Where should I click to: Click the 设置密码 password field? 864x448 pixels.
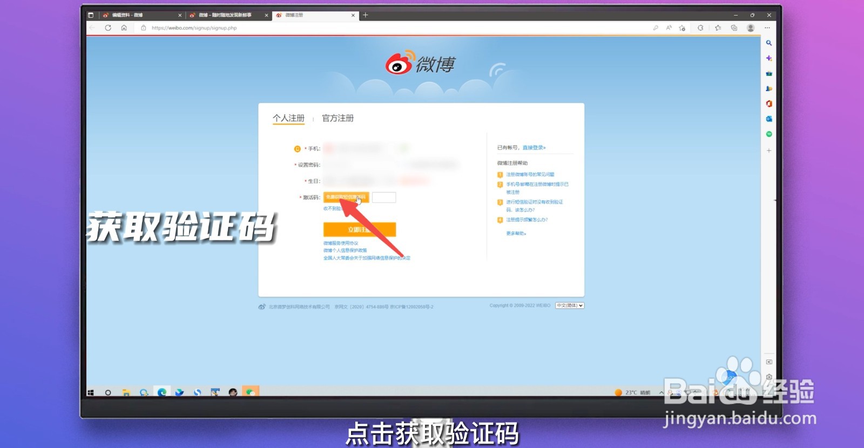[x=359, y=164]
